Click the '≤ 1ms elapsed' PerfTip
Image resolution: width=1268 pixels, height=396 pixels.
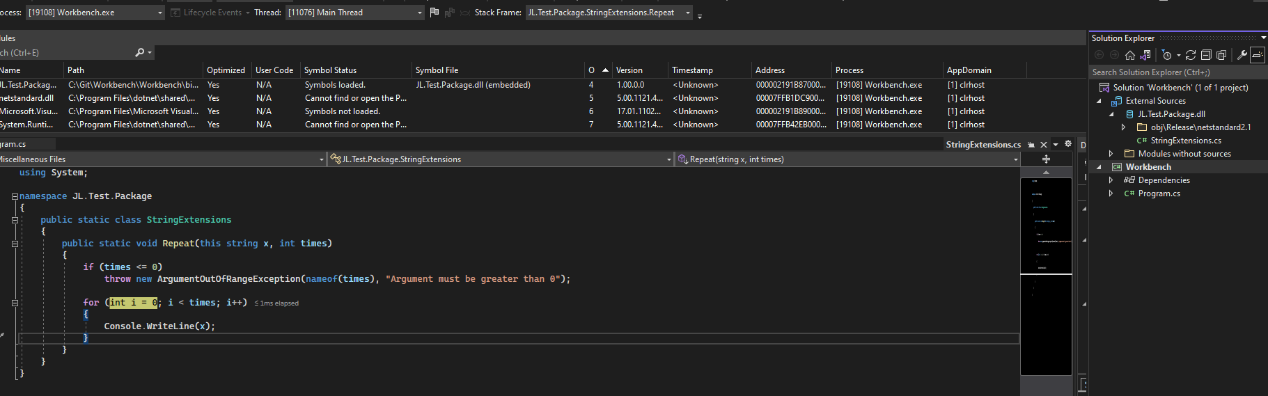tap(276, 303)
